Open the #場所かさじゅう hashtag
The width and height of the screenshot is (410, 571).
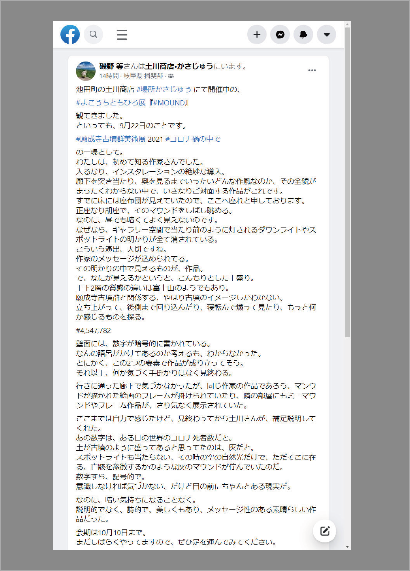164,89
